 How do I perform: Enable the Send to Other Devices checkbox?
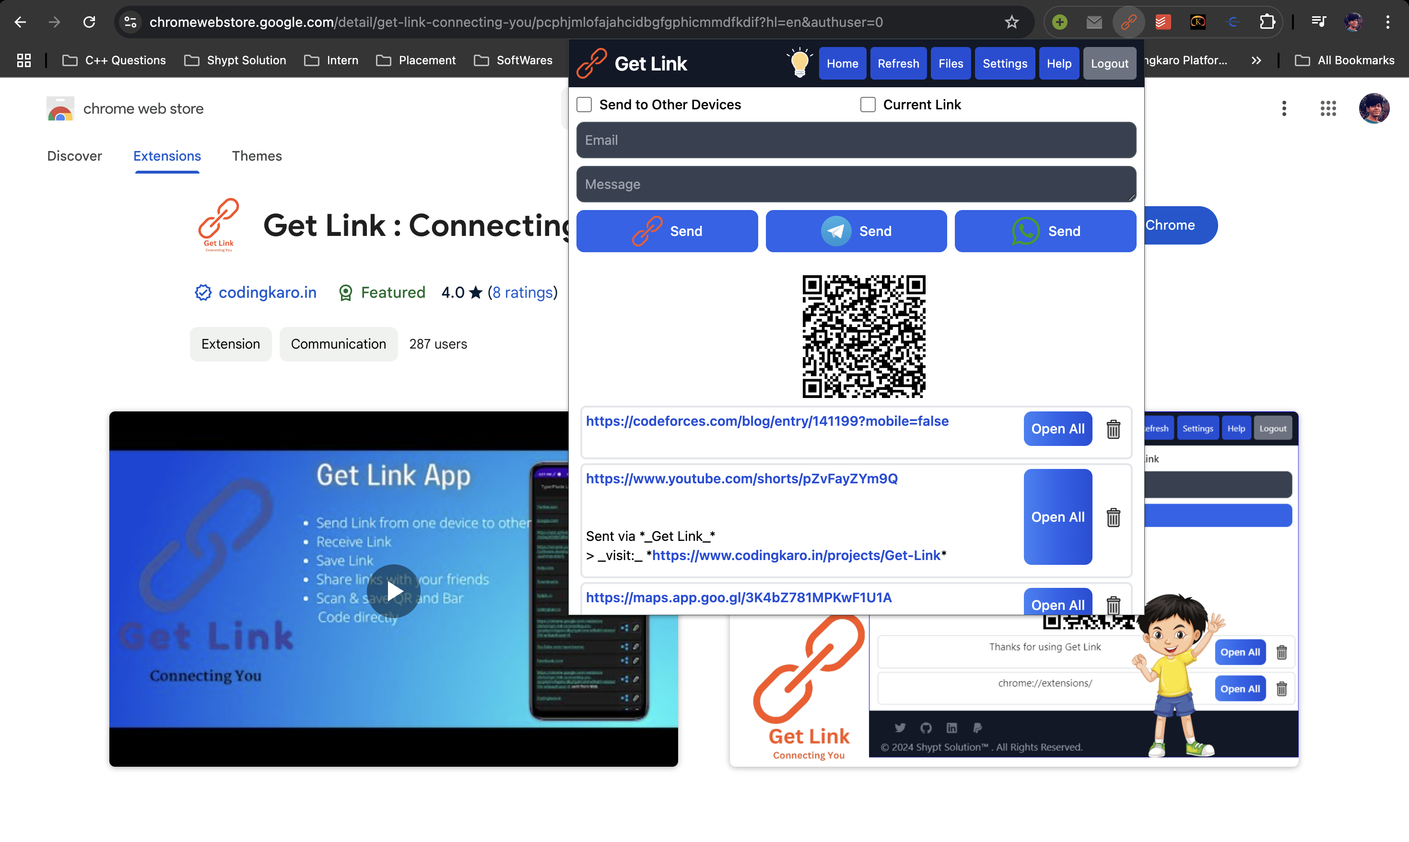coord(584,105)
